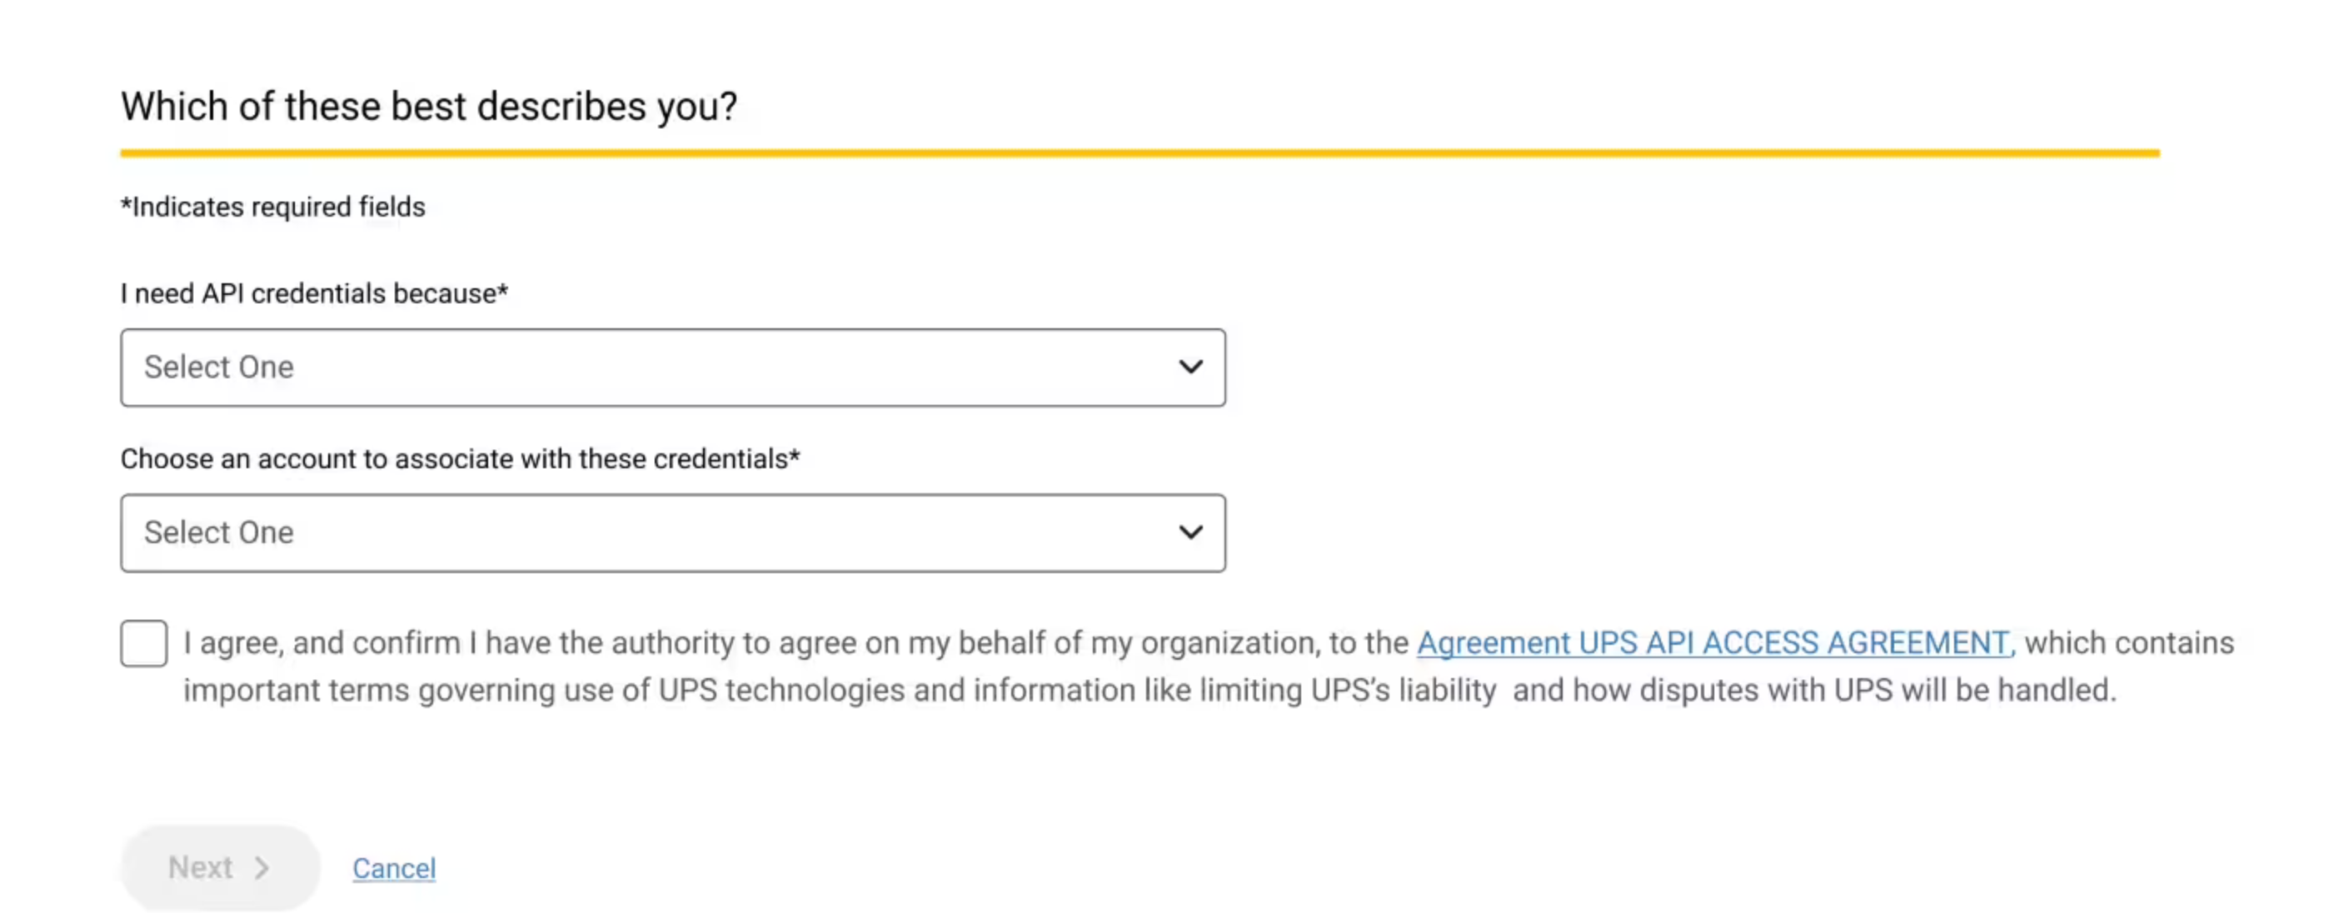Click the Cancel link
The height and width of the screenshot is (913, 2344).
(x=394, y=868)
